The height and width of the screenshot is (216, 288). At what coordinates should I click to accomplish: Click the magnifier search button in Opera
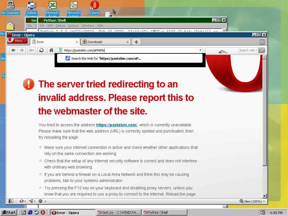pos(262,50)
